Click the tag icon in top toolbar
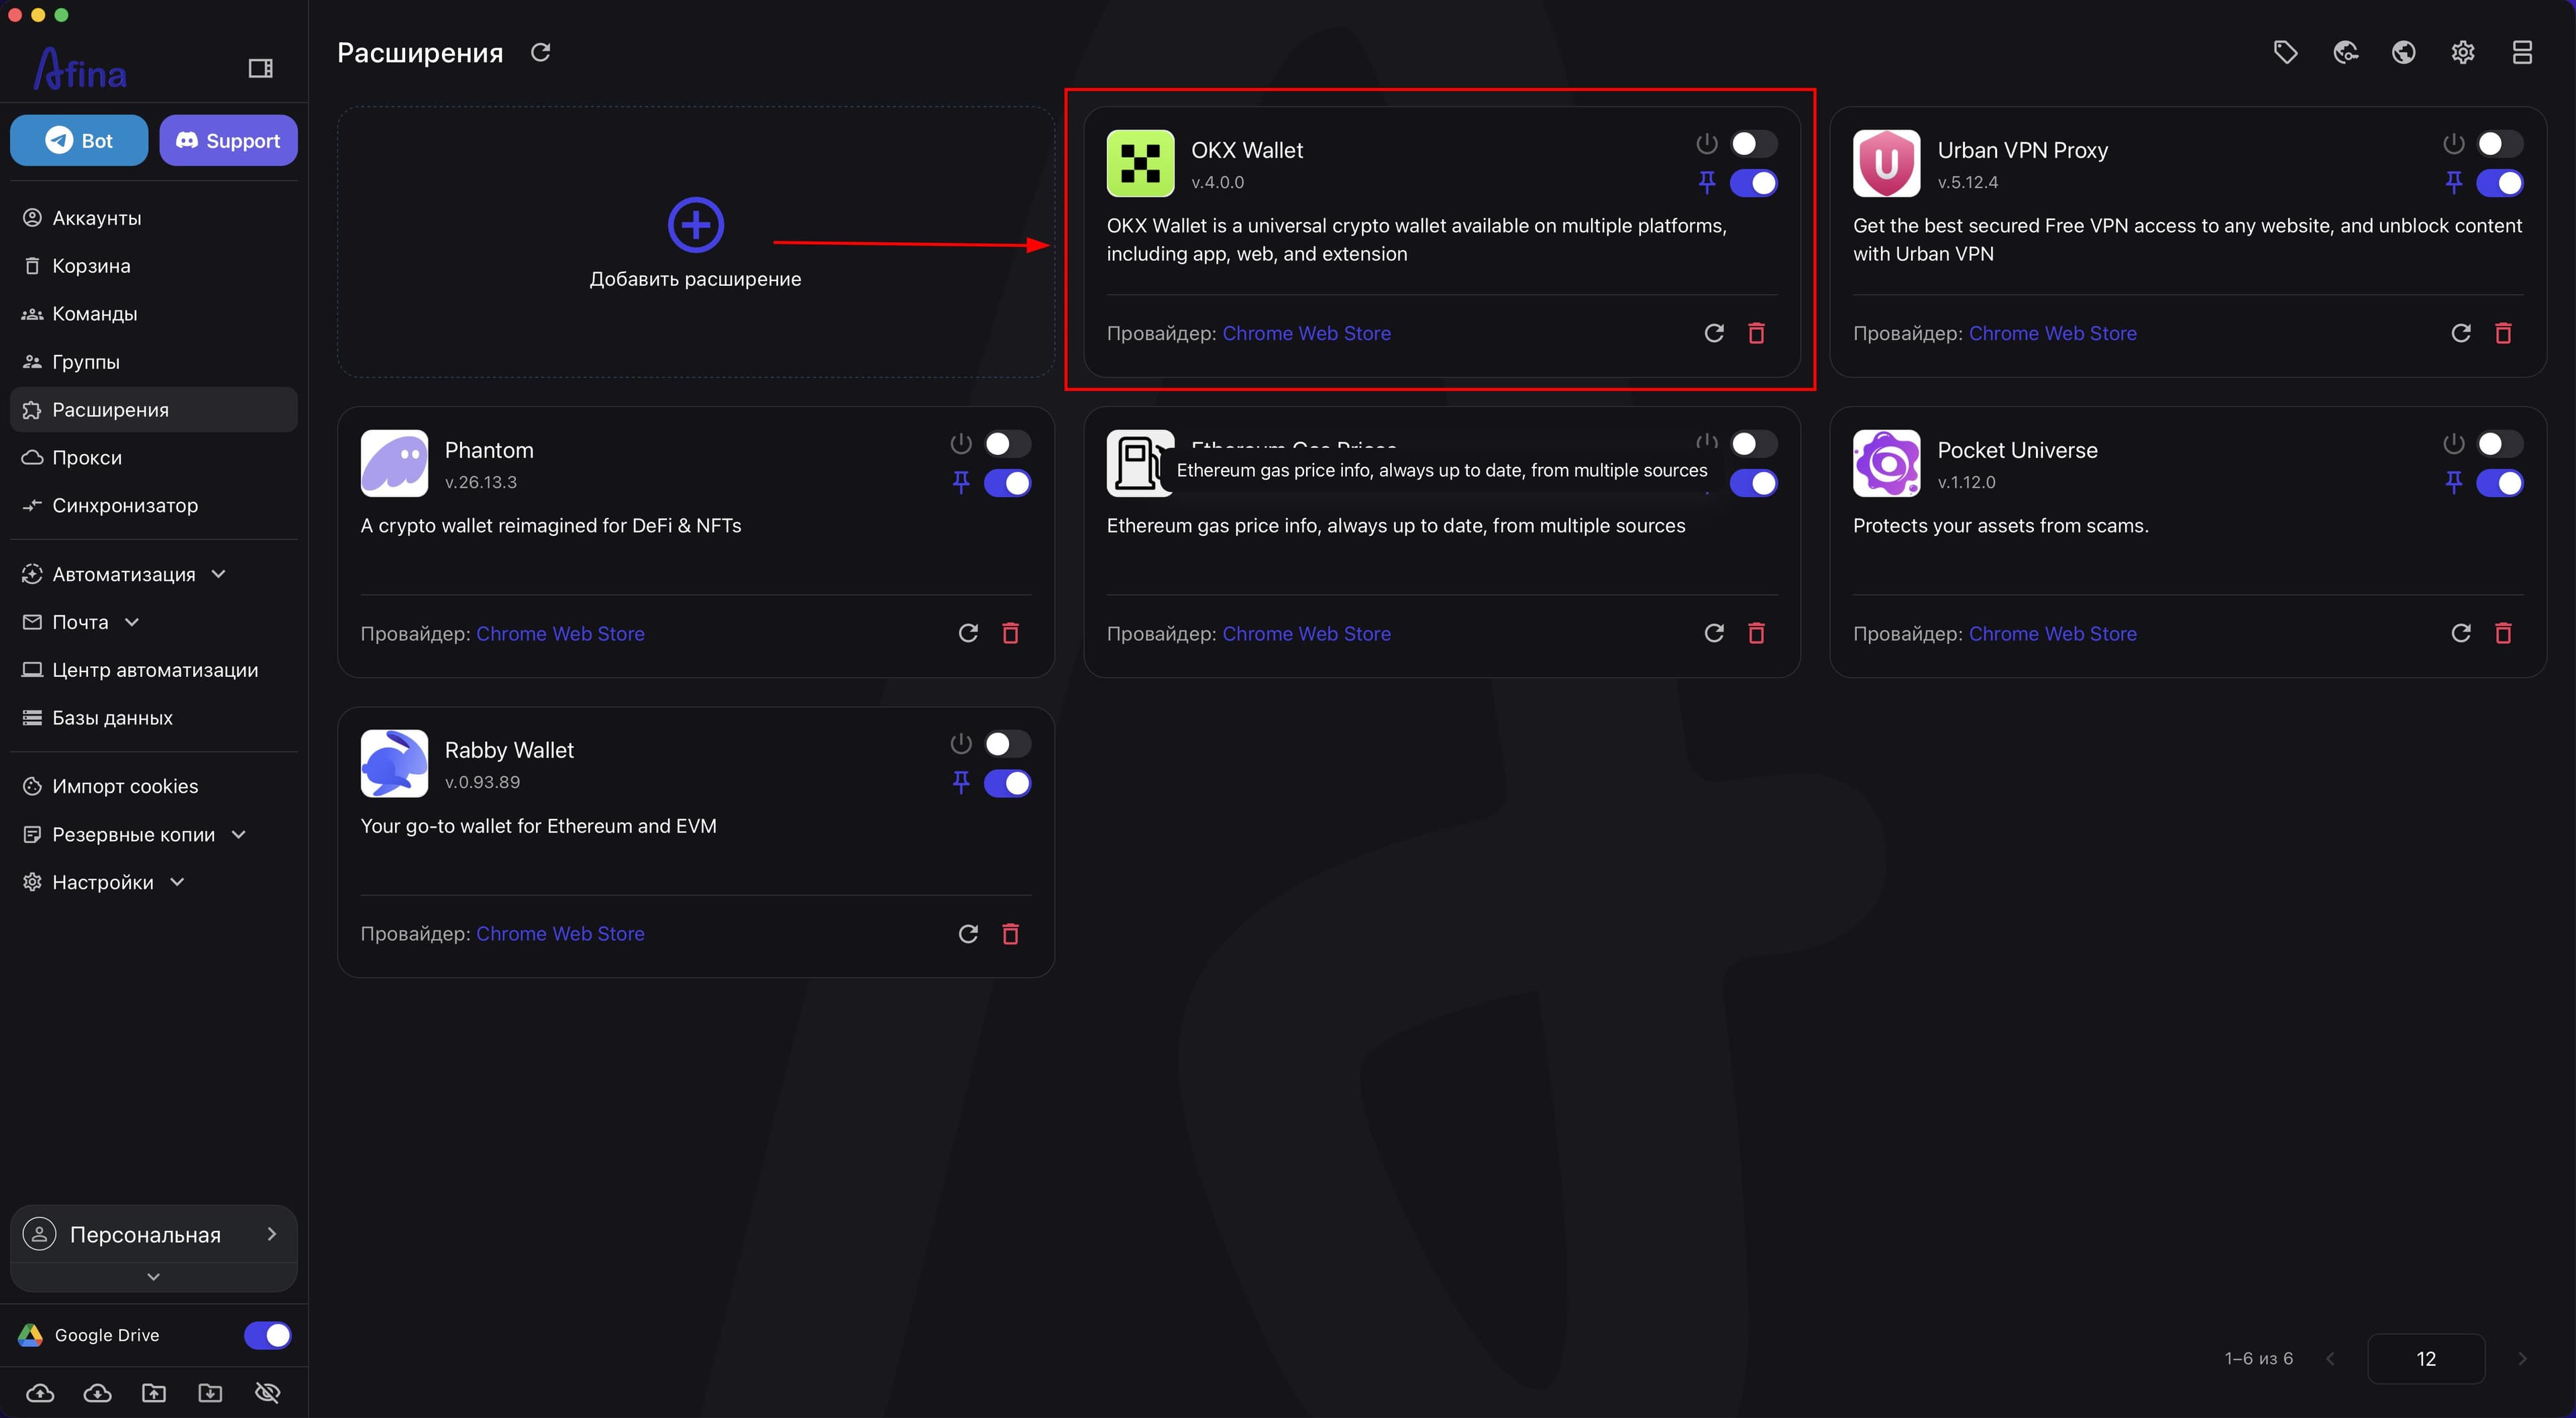The image size is (2576, 1418). point(2286,52)
